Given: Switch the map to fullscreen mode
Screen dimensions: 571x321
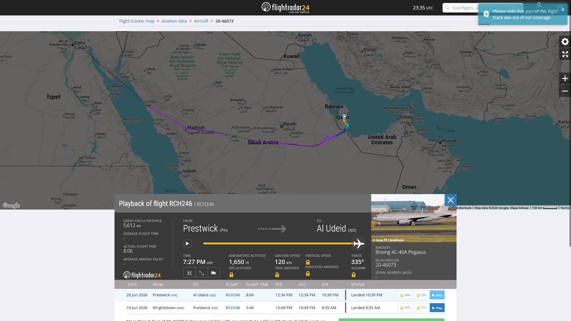Looking at the screenshot, I should (565, 54).
